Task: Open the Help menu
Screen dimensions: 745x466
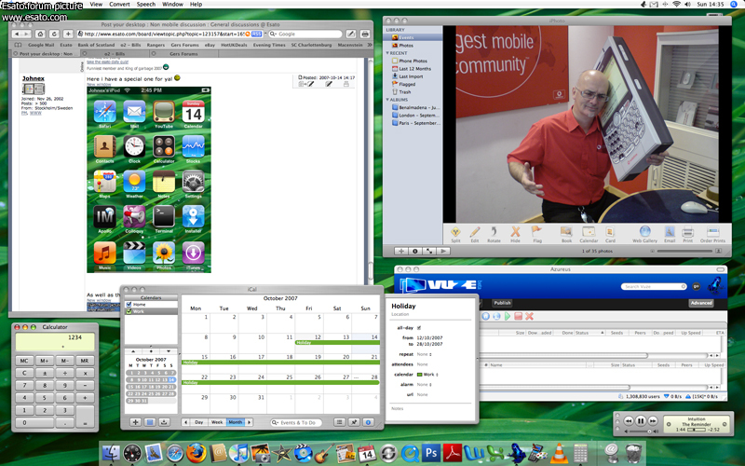Action: point(196,4)
